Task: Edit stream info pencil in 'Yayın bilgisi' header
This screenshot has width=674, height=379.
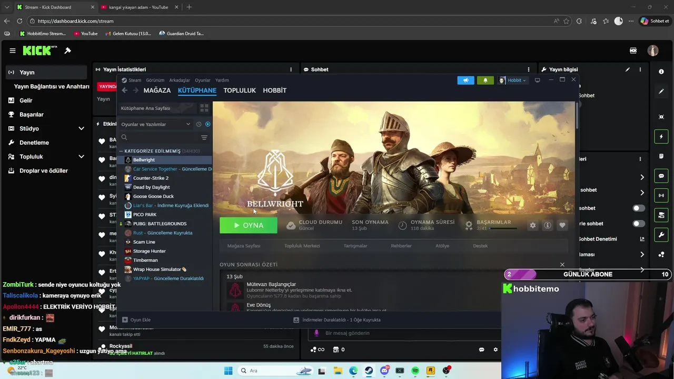Action: 628,69
